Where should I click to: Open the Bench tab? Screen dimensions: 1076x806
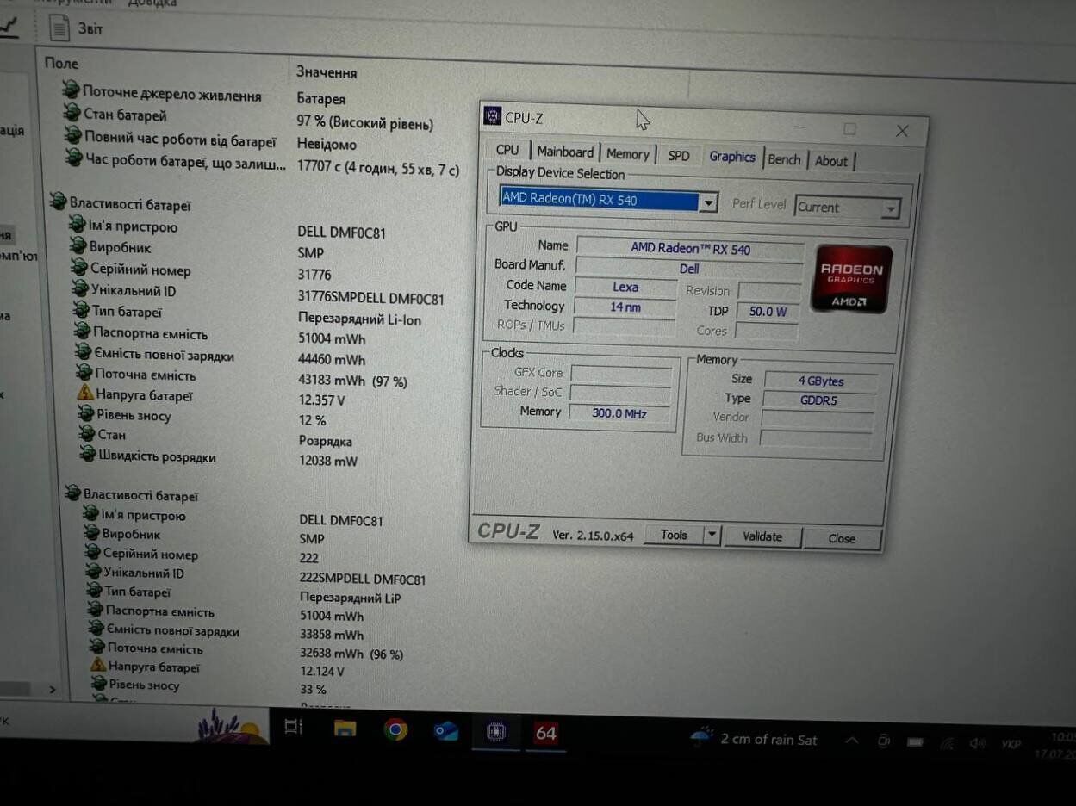(784, 159)
